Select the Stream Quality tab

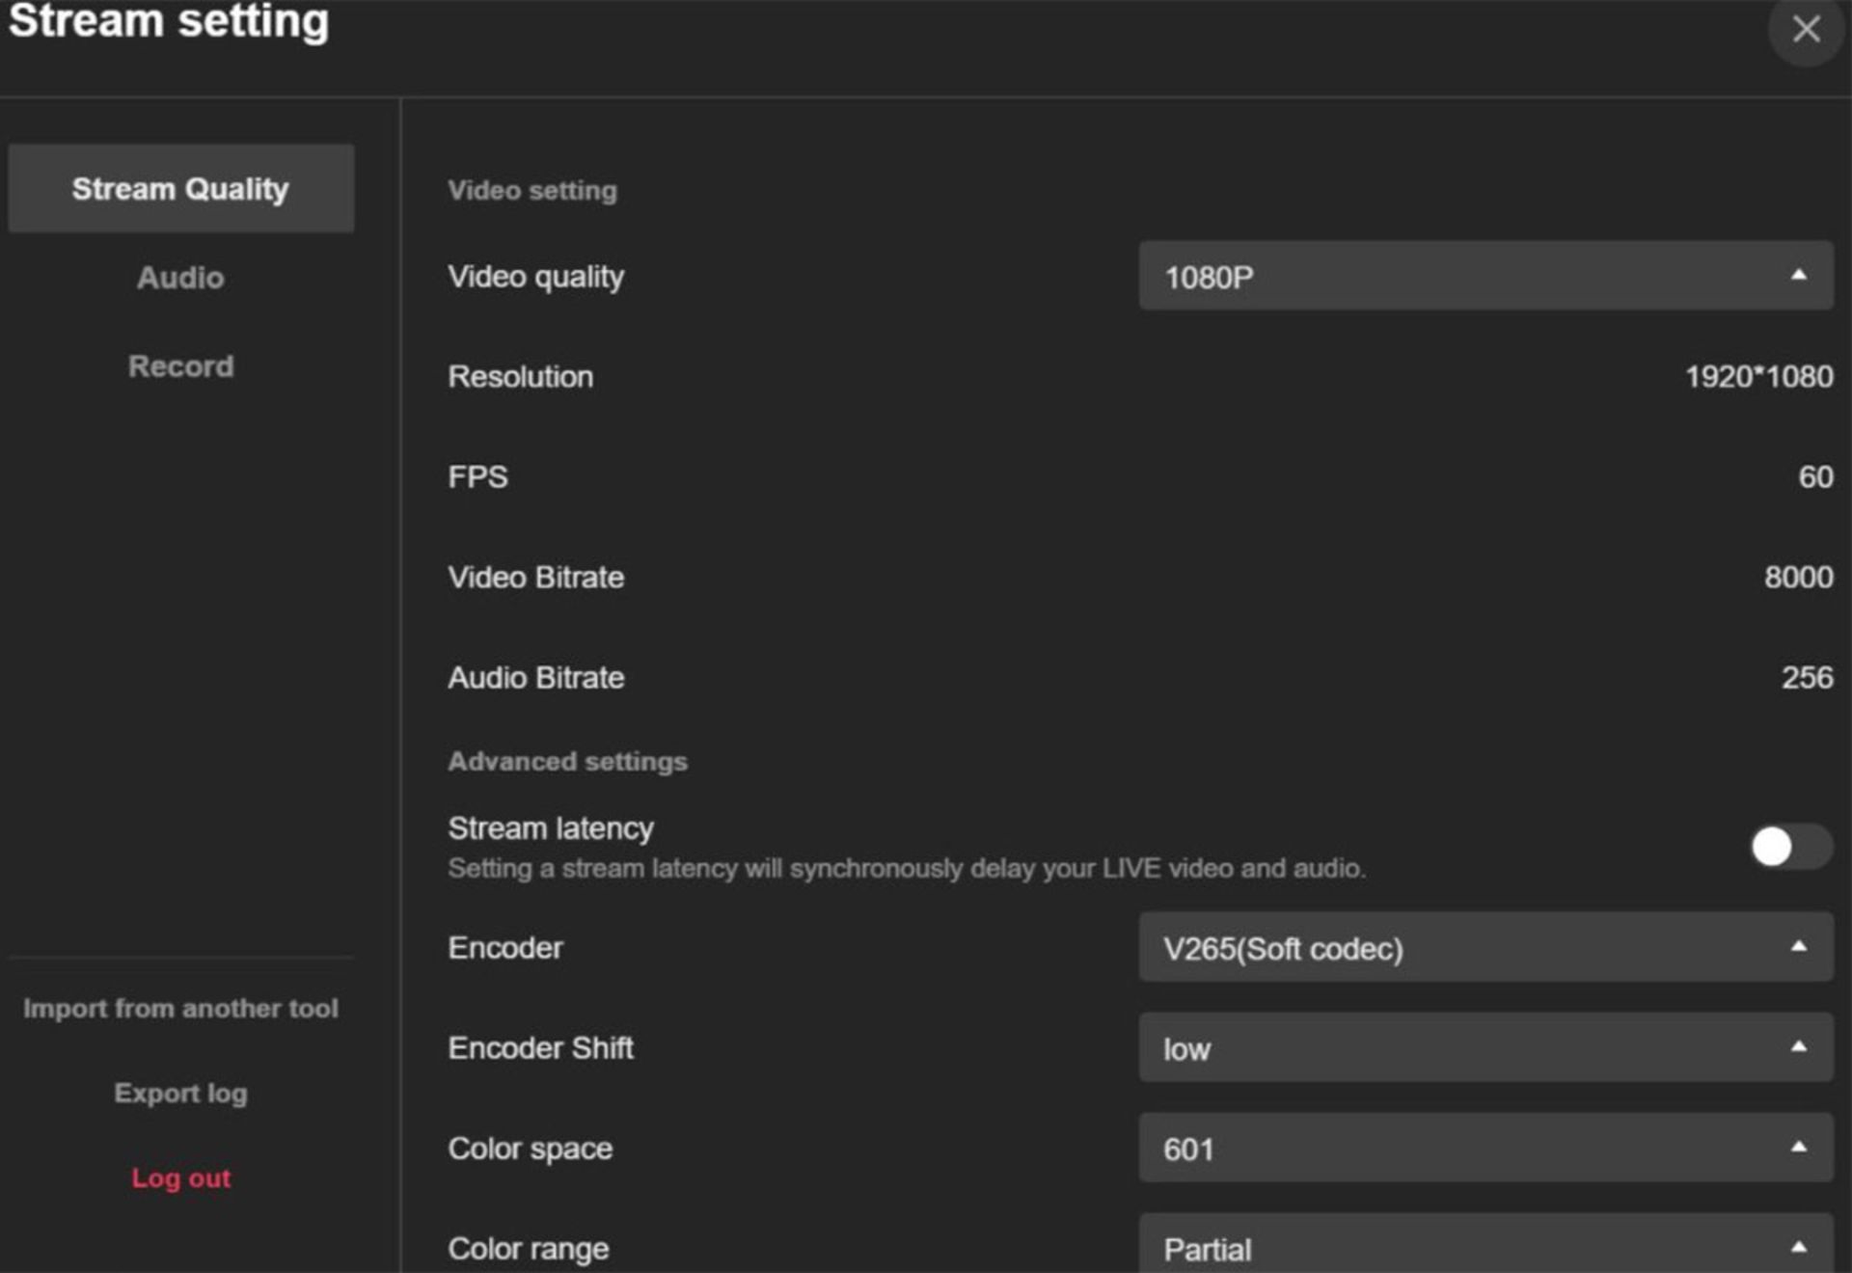[x=180, y=189]
